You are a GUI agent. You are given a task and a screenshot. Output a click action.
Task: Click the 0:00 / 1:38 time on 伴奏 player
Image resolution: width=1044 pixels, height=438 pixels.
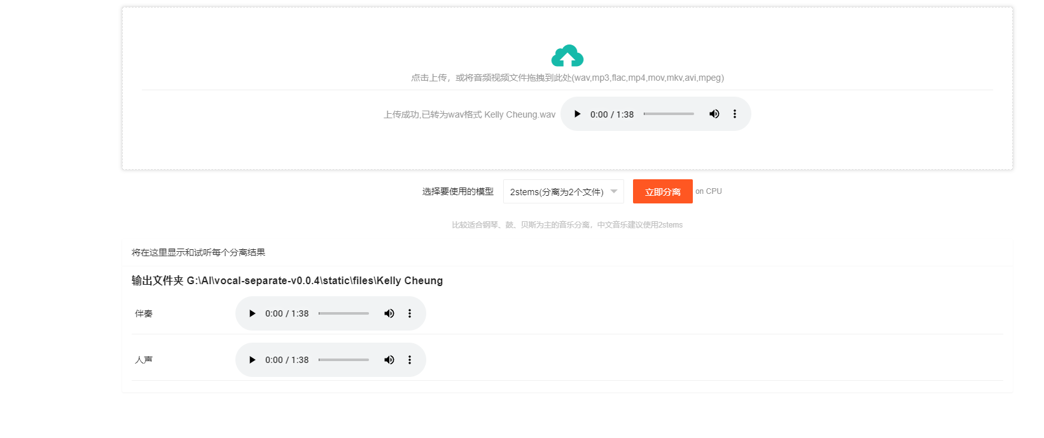point(287,313)
